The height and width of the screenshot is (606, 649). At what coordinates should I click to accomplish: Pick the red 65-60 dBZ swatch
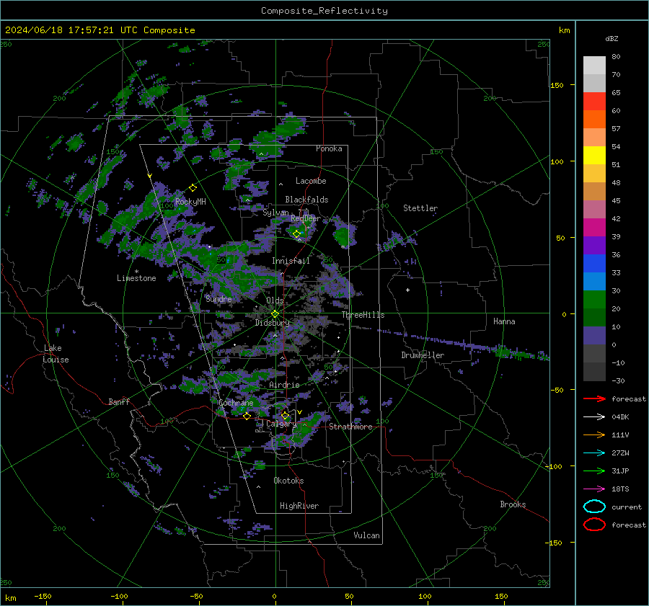click(594, 102)
